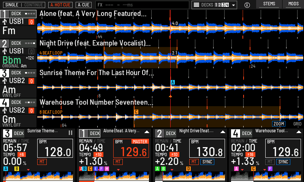Expand deck 2 panel with the up arrow
This screenshot has height=182, width=304.
point(223,132)
